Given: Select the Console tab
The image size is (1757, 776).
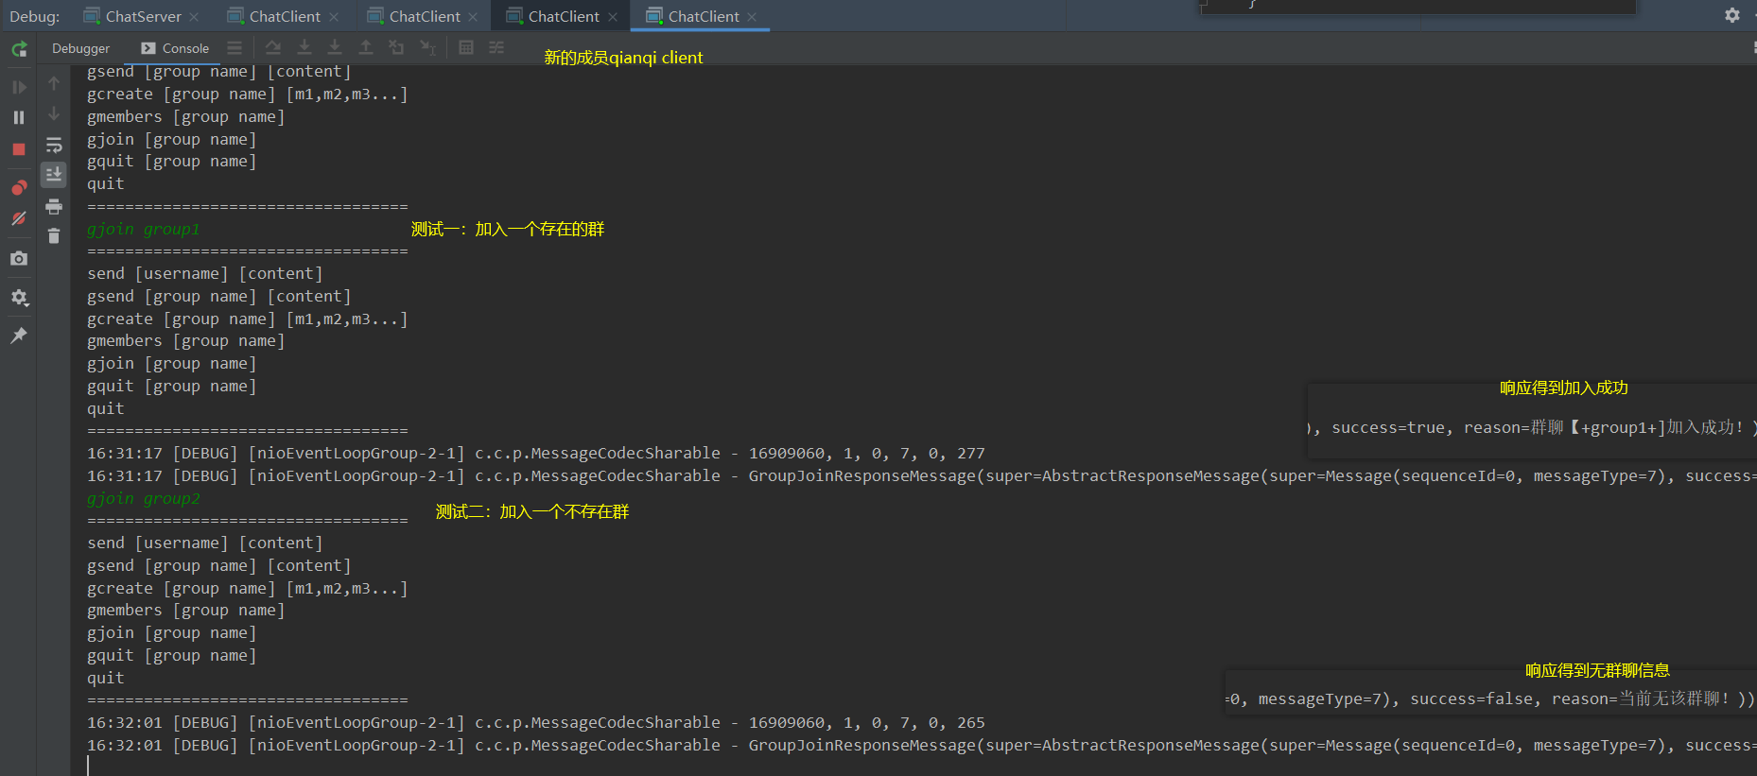Looking at the screenshot, I should tap(175, 48).
